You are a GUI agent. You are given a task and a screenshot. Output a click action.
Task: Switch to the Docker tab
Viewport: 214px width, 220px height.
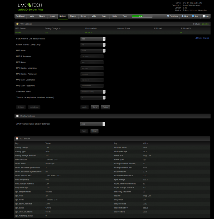click(x=84, y=16)
